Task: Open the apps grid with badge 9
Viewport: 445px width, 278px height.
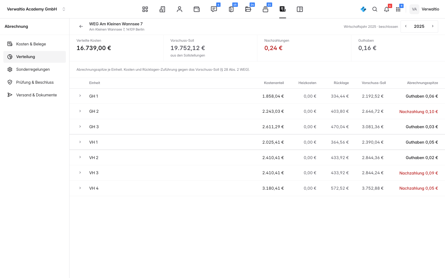Action: 398,9
